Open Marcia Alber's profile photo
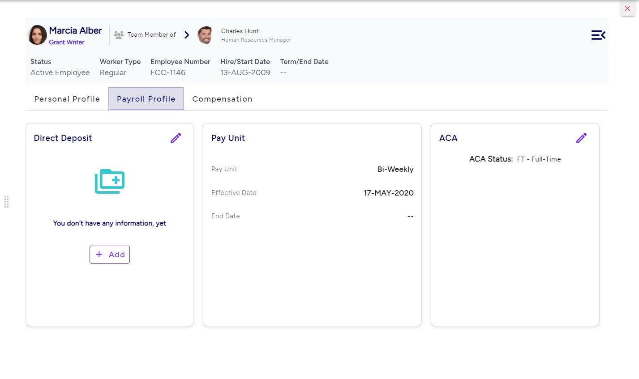The image size is (639, 379). (38, 35)
